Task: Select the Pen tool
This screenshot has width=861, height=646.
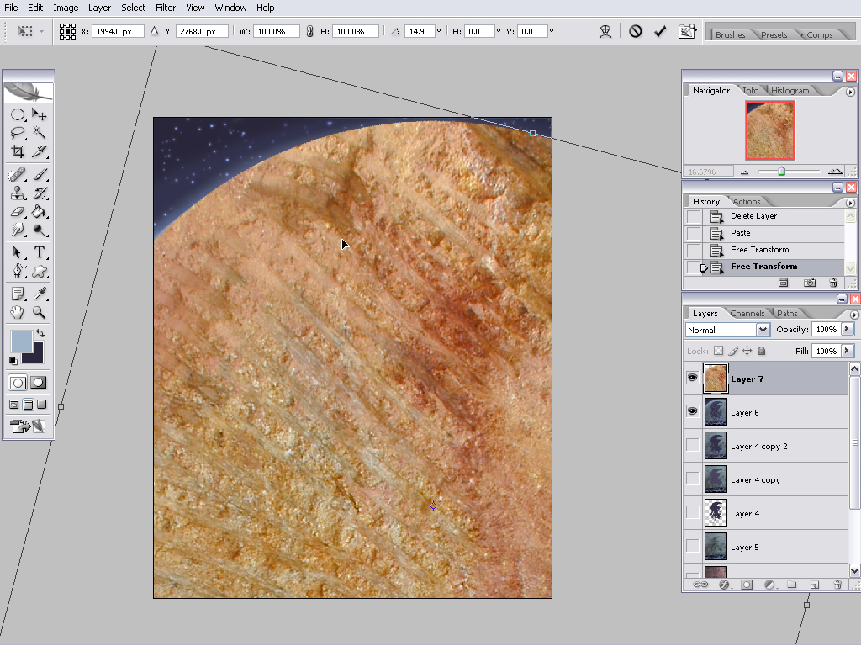Action: pos(18,271)
